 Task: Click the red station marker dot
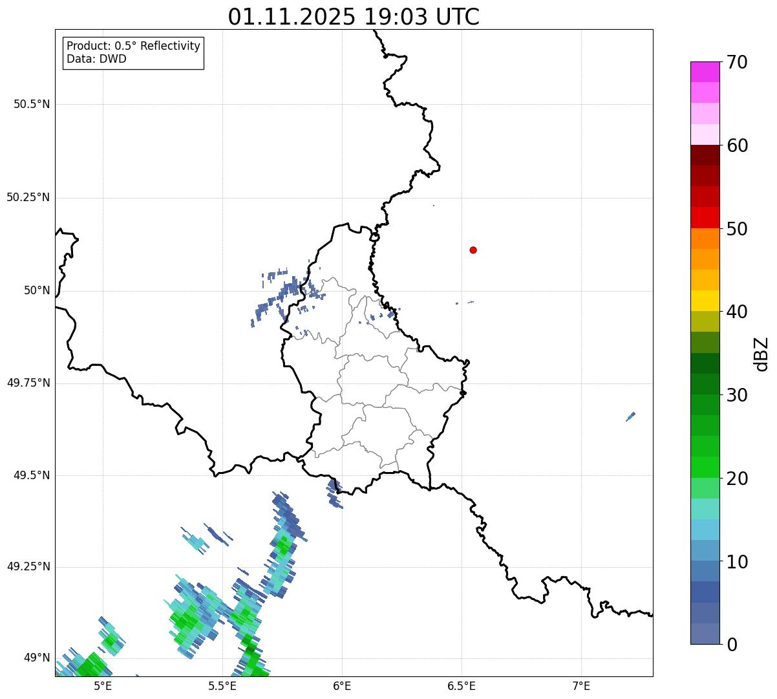[x=473, y=250]
